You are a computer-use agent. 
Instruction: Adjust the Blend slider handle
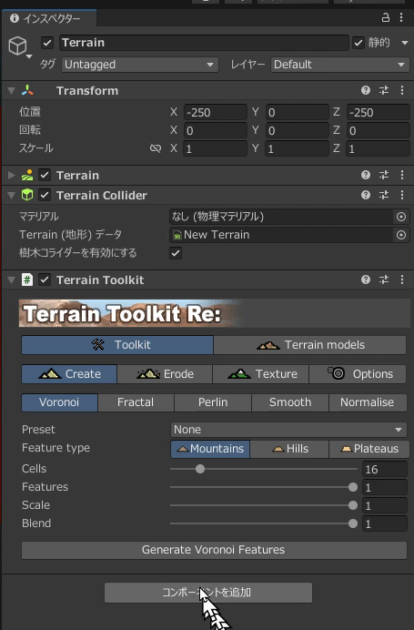coord(352,523)
